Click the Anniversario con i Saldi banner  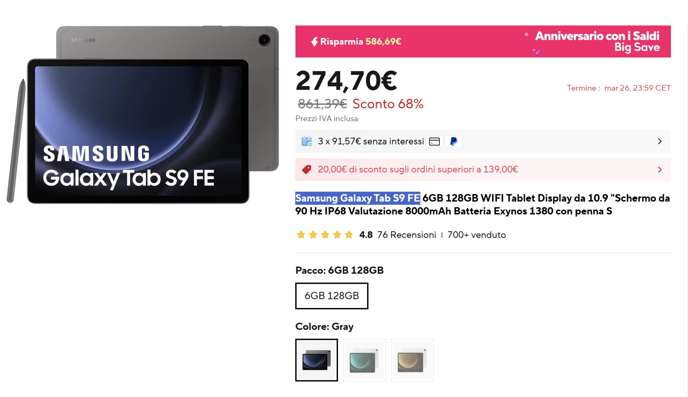(x=597, y=41)
